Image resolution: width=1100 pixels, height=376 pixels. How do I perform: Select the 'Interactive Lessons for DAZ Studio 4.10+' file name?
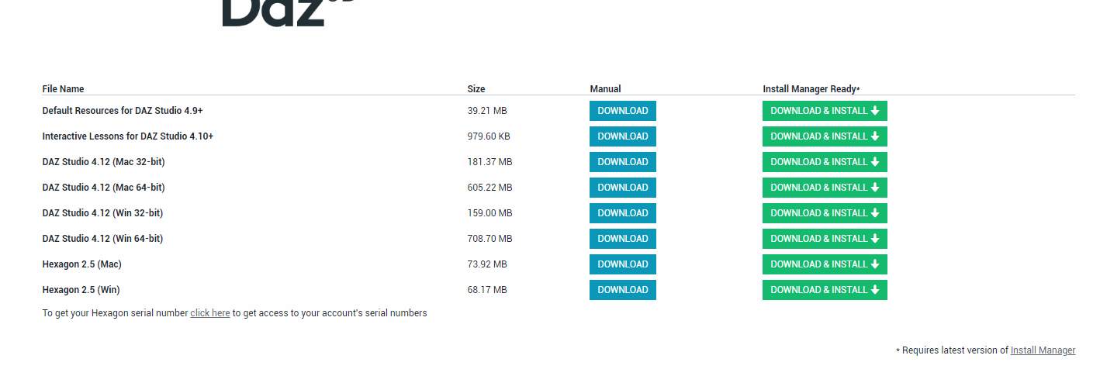click(128, 136)
